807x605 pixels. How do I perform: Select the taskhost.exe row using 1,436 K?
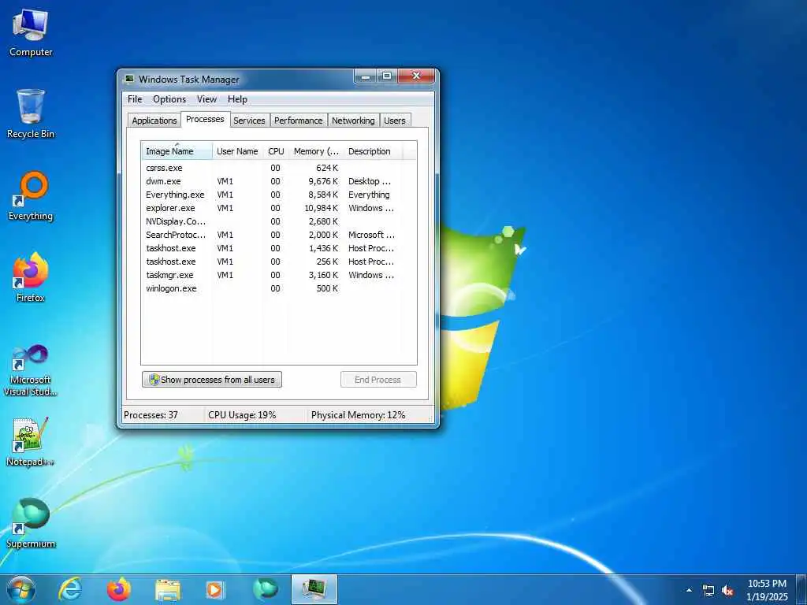click(278, 248)
